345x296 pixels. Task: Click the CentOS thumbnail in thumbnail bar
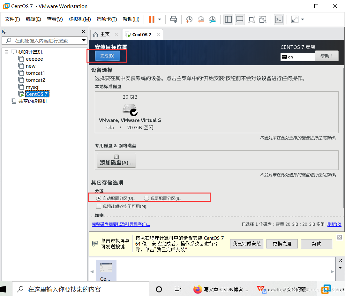click(106, 270)
